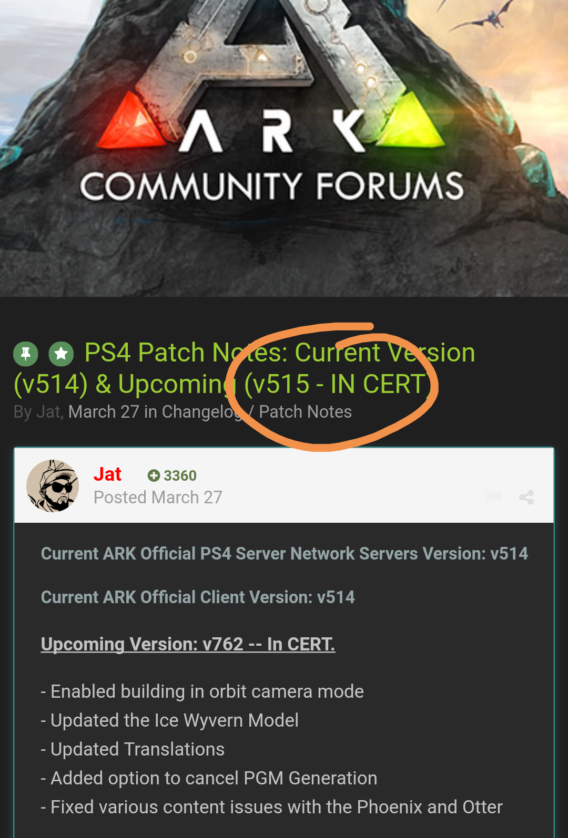Open the Changelog / Patch Notes category link
Viewport: 568px width, 838px height.
click(257, 412)
